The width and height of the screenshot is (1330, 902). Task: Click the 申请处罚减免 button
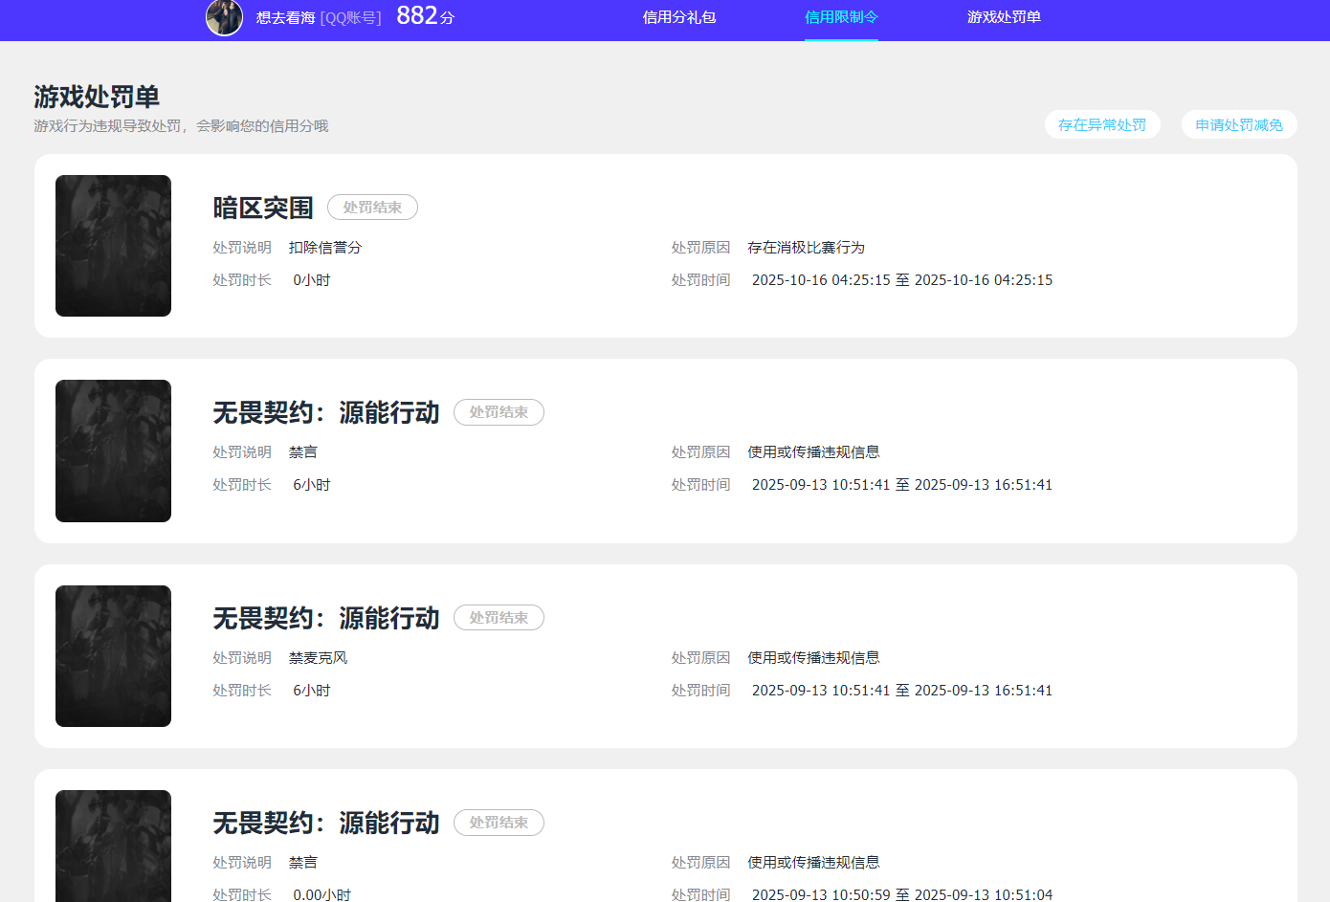pyautogui.click(x=1239, y=124)
